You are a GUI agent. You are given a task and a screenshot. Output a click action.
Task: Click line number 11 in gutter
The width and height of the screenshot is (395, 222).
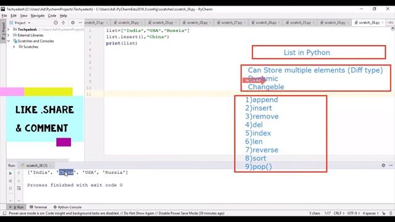point(89,94)
